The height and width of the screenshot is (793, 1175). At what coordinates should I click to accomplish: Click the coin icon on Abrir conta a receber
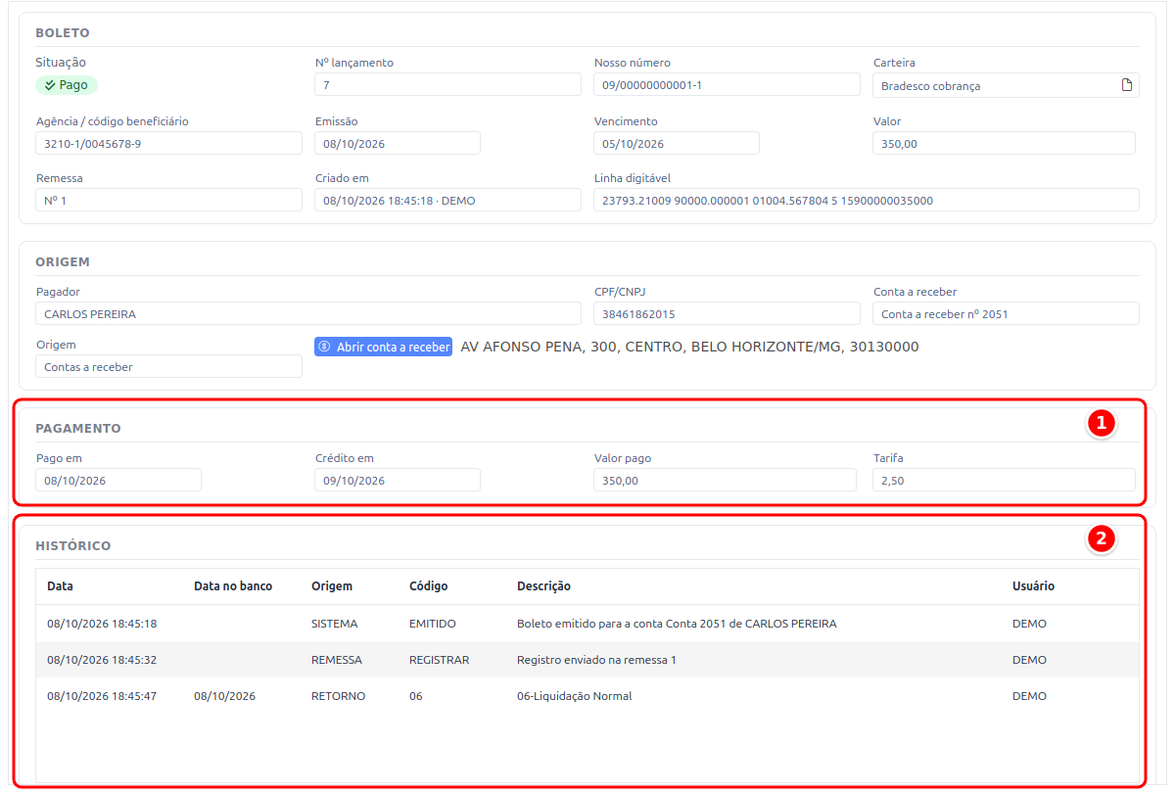click(324, 347)
